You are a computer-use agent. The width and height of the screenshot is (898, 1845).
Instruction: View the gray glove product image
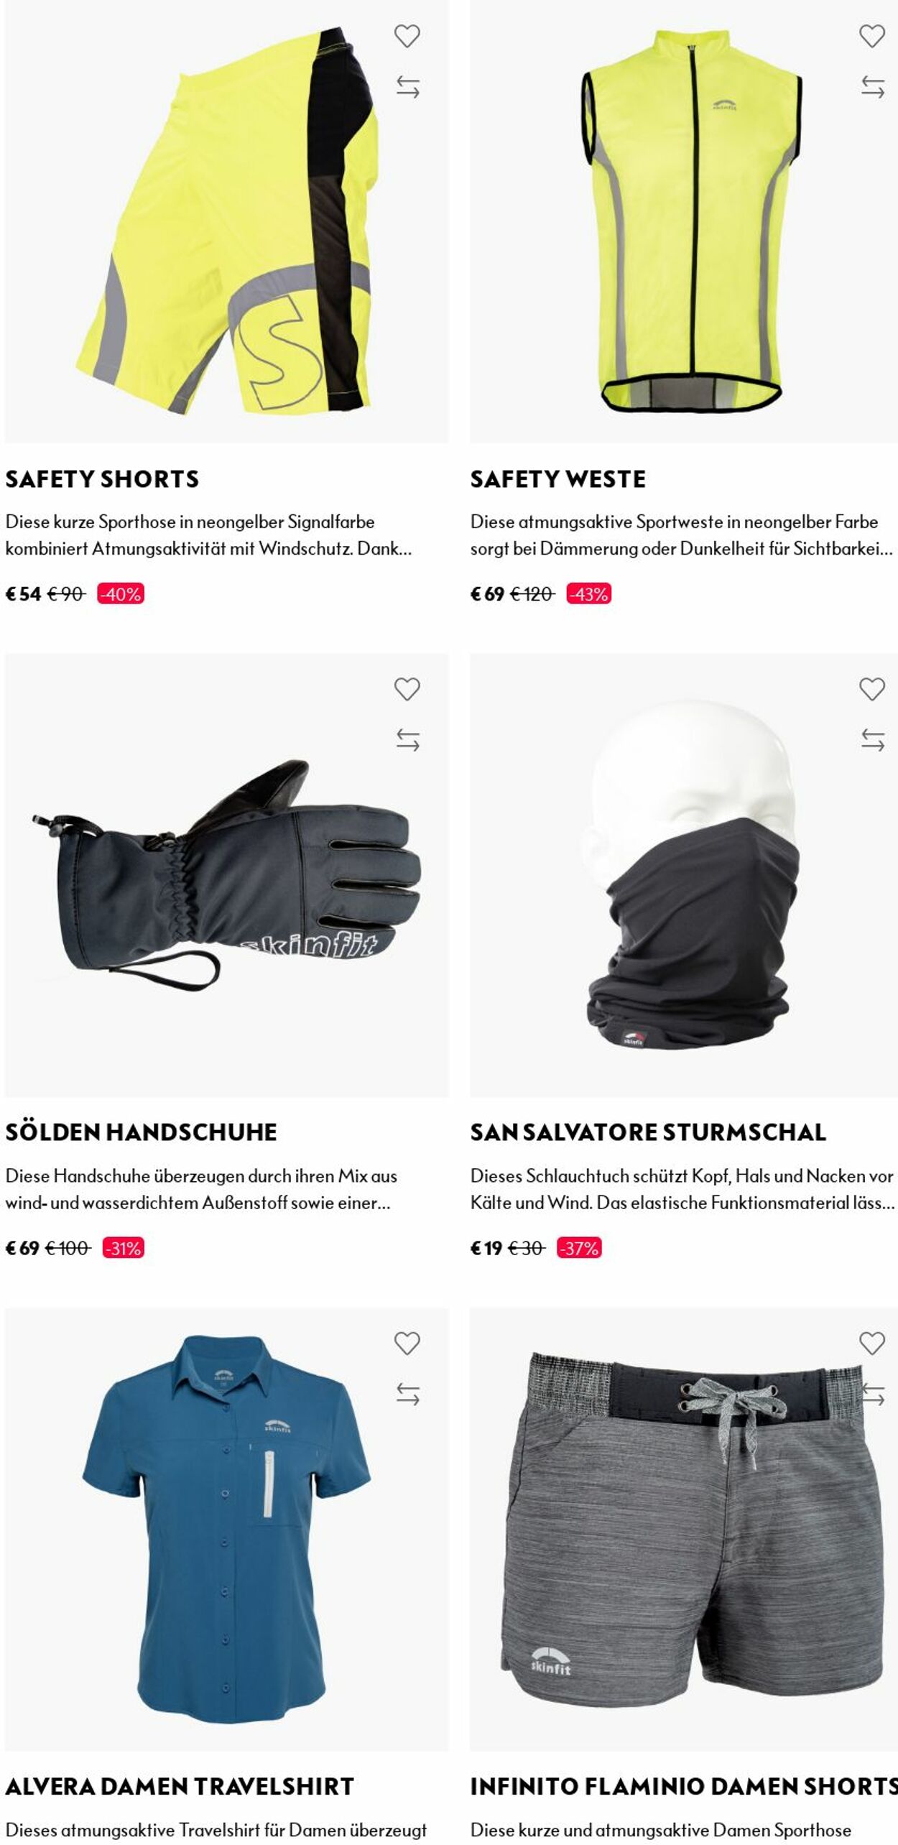[x=226, y=875]
